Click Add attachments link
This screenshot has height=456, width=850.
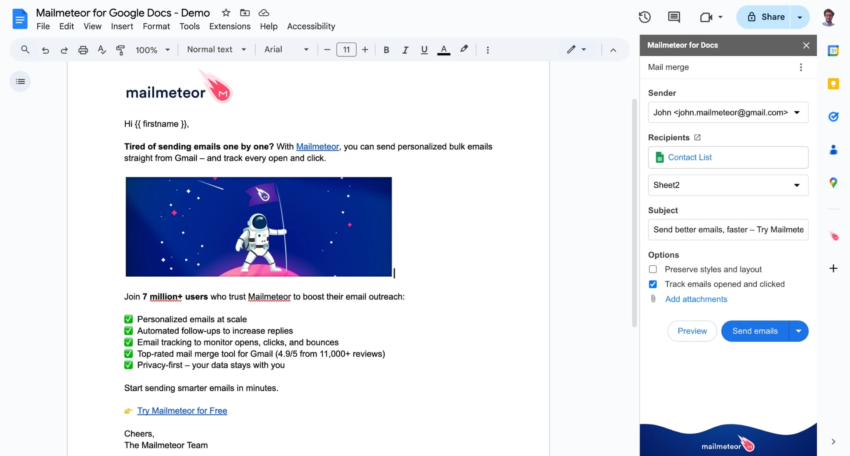coord(696,299)
